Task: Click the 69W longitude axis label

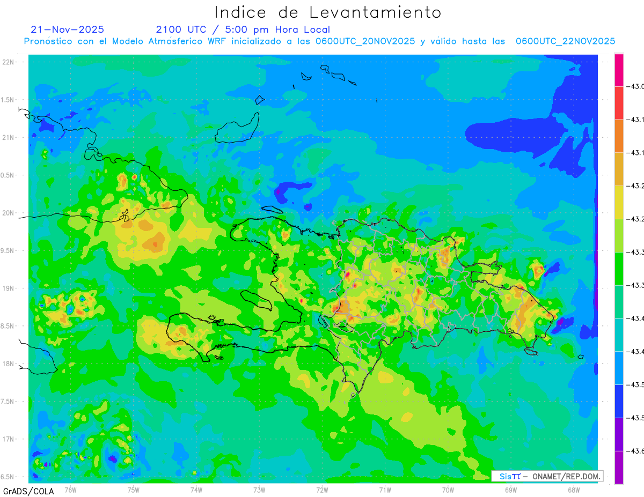Action: tap(511, 489)
